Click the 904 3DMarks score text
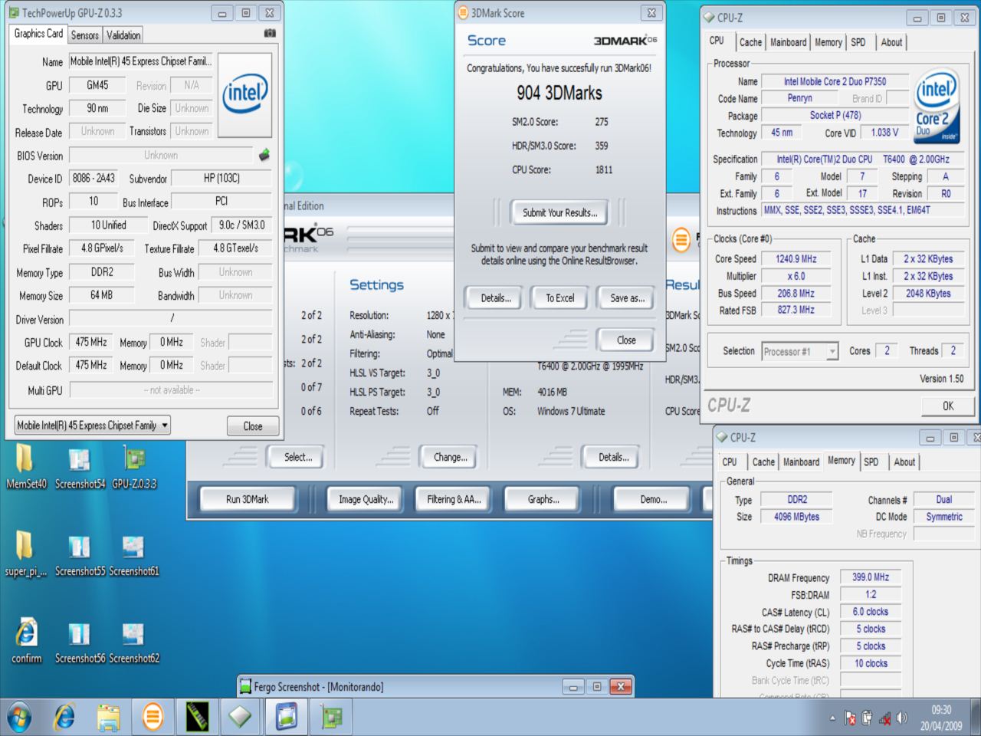The width and height of the screenshot is (981, 736). (x=559, y=94)
